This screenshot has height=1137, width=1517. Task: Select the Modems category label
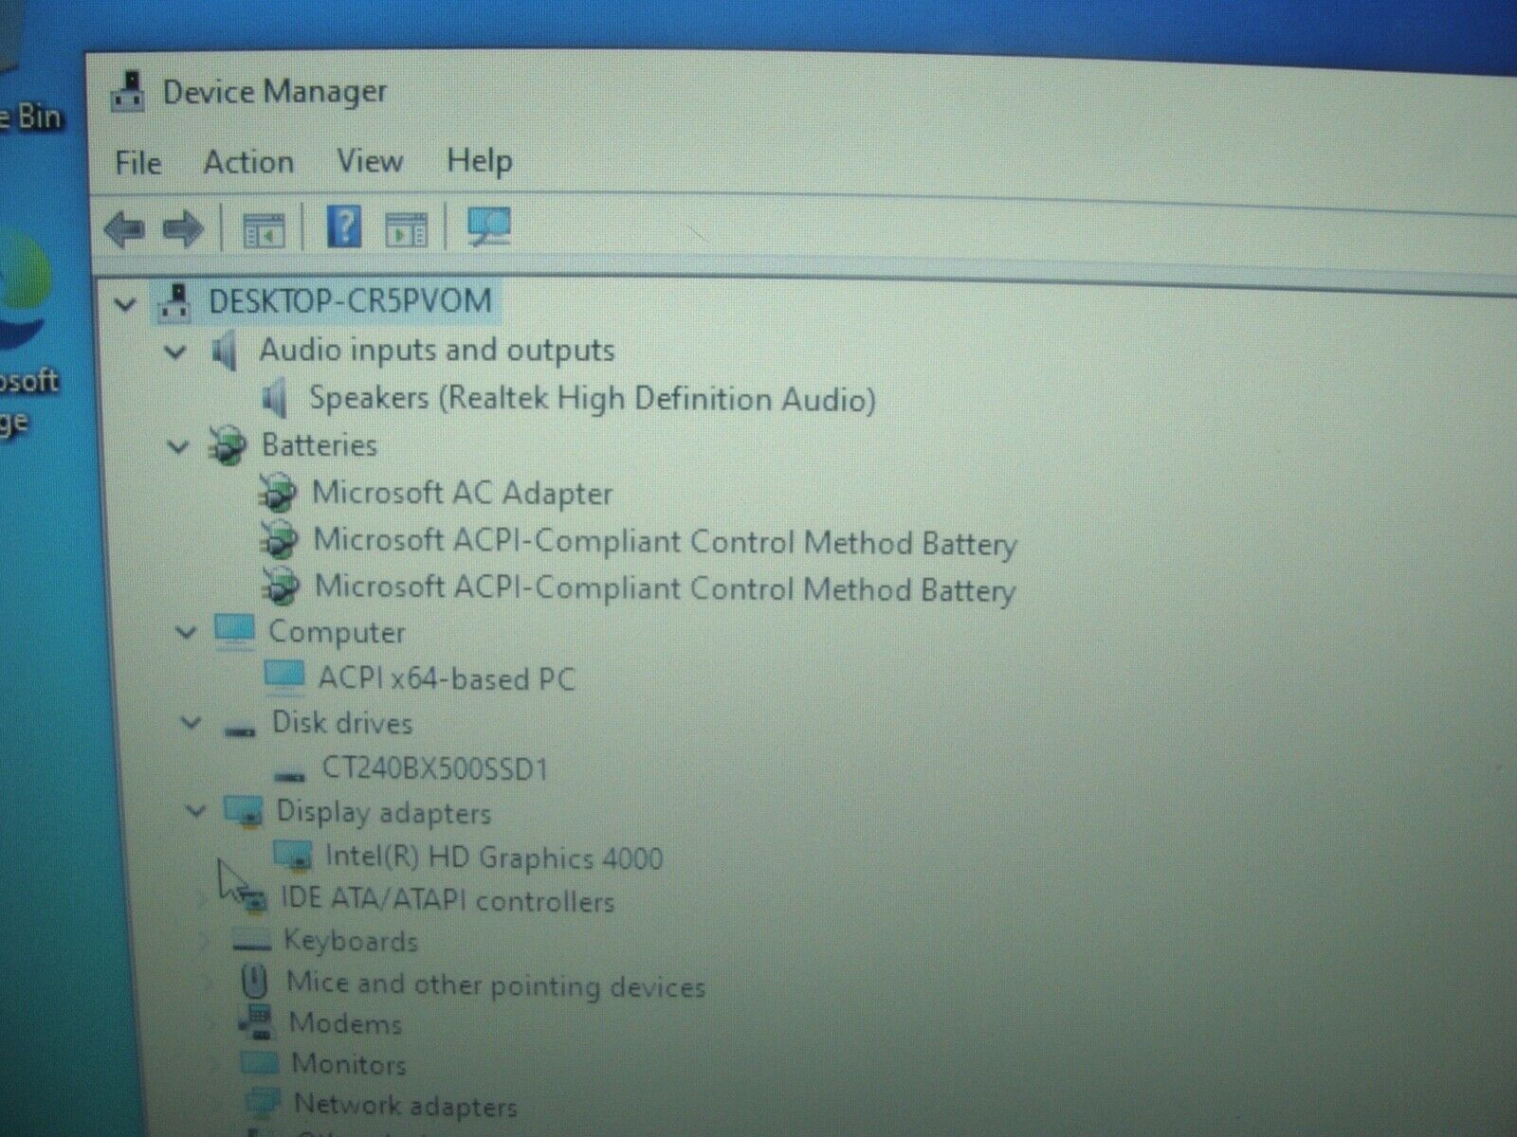345,1023
